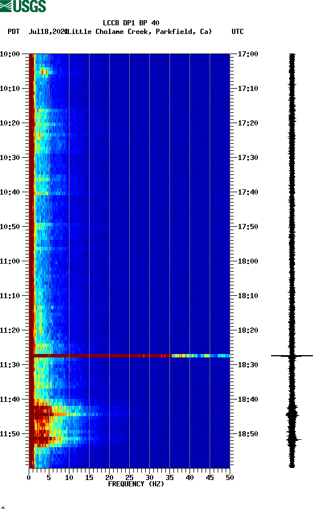Click the 18:40 UTC time label
The height and width of the screenshot is (514, 317).
(x=248, y=399)
